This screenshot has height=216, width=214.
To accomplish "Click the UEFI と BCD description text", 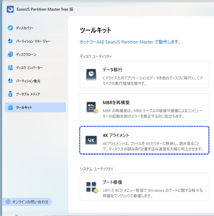I will [153, 193].
